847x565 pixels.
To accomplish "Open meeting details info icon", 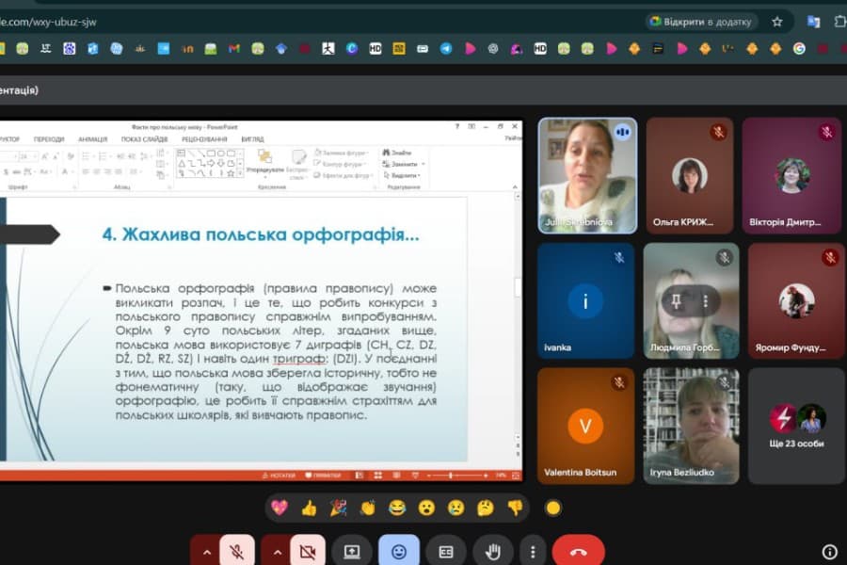I will pyautogui.click(x=830, y=552).
